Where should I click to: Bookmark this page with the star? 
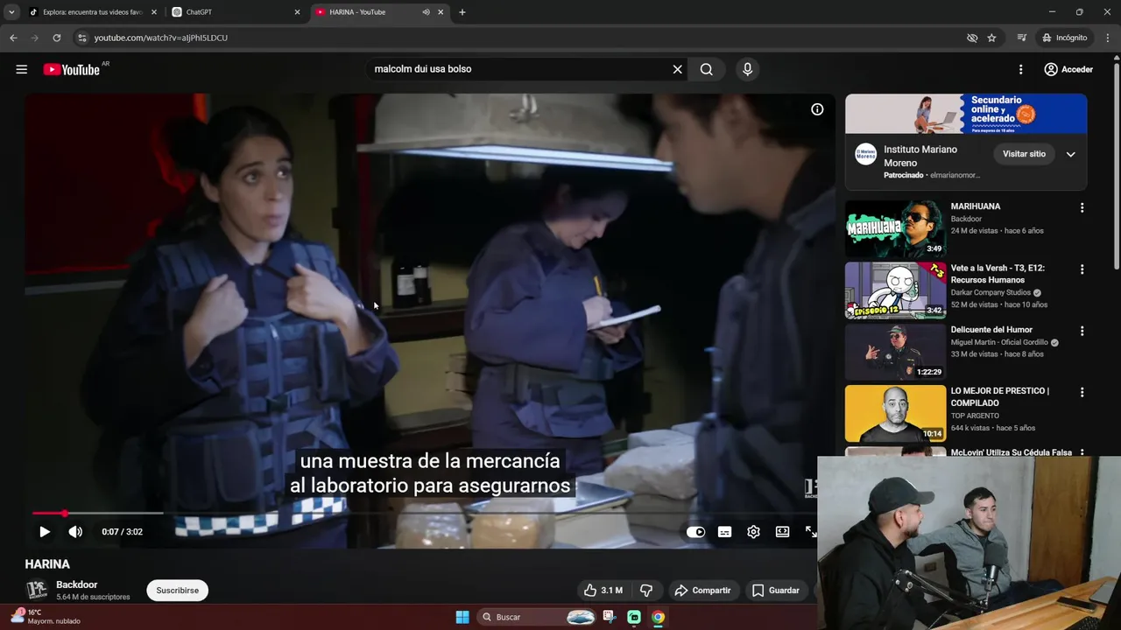click(x=991, y=38)
